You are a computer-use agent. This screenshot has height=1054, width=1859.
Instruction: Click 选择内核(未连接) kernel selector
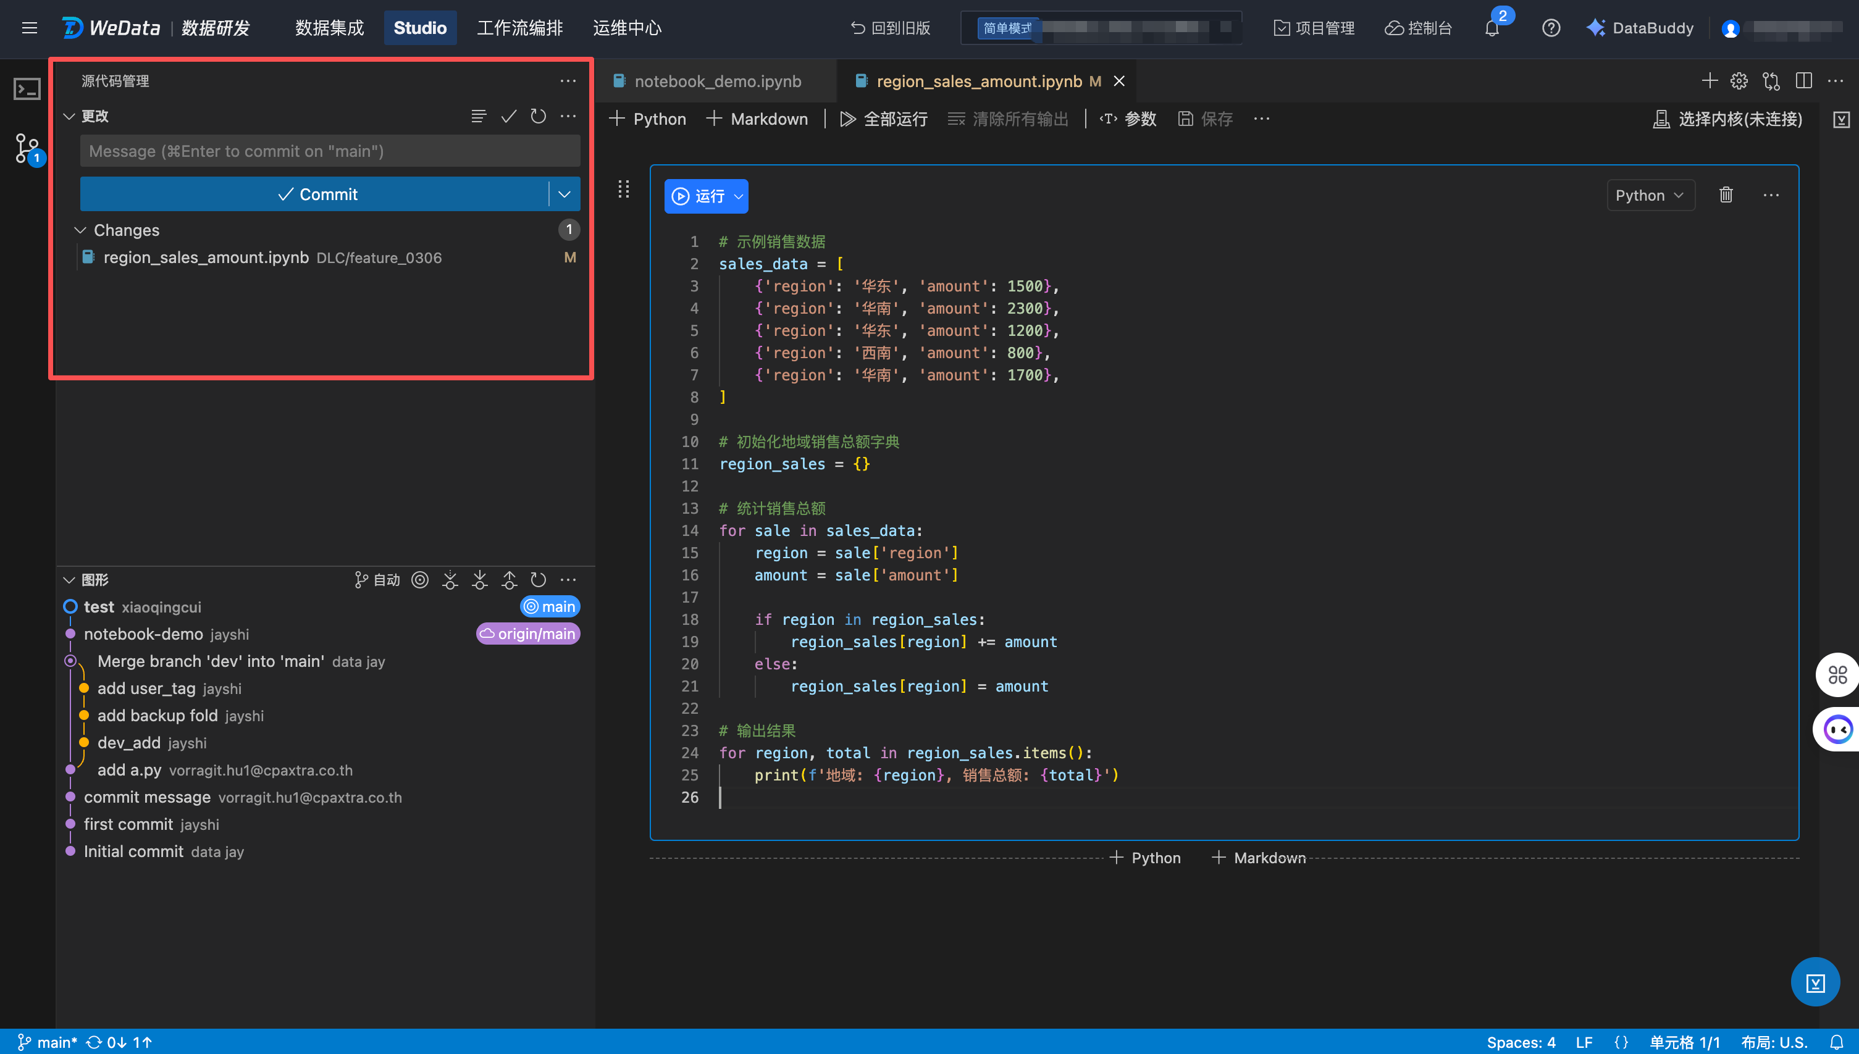tap(1728, 119)
